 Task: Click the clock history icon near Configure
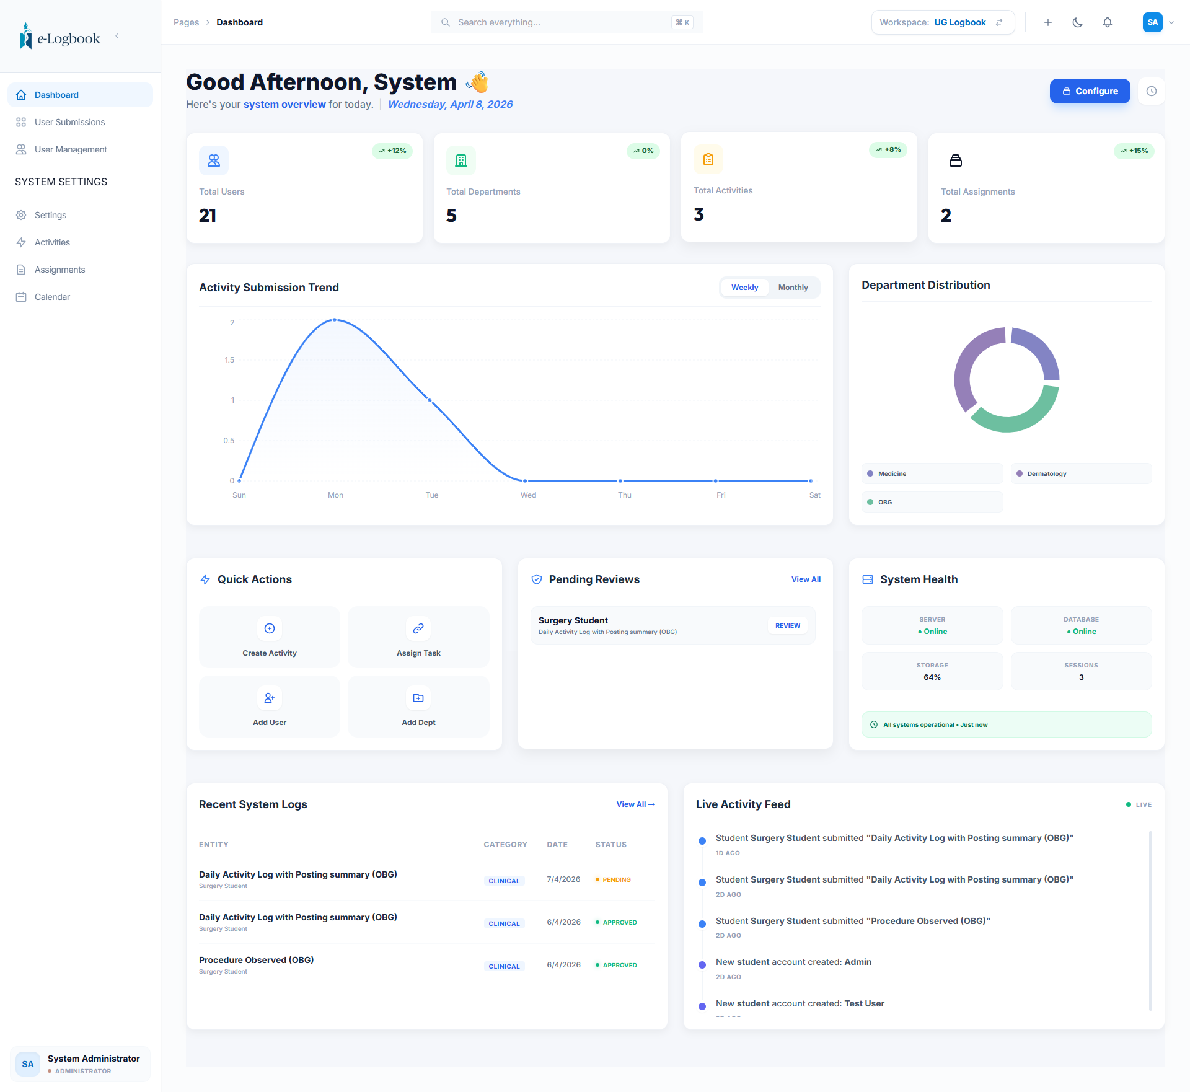[1151, 91]
